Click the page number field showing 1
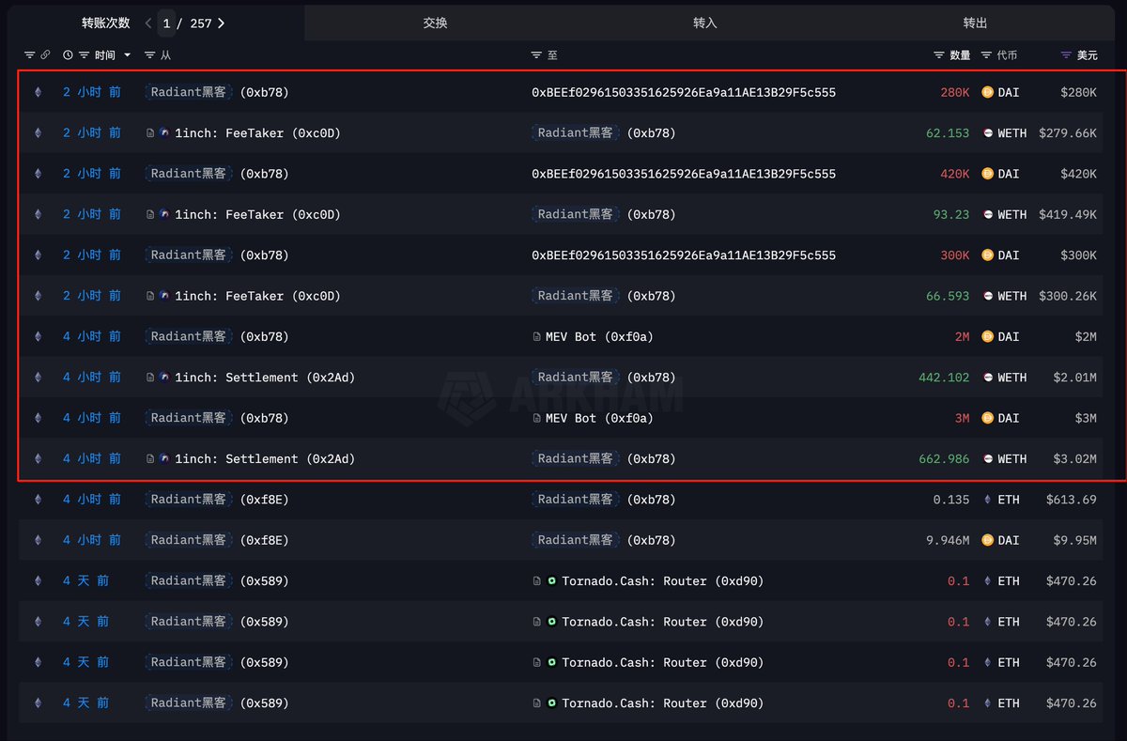 pos(167,23)
